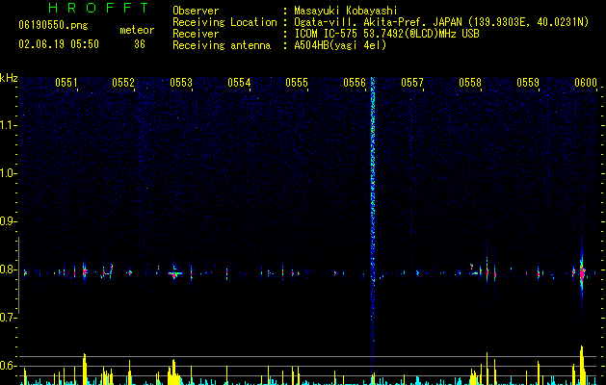The width and height of the screenshot is (606, 385).
Task: Click the Receiving Location label
Action: click(x=224, y=22)
